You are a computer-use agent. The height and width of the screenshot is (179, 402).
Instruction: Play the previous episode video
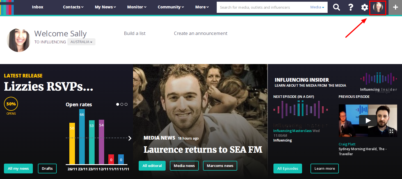(x=368, y=121)
